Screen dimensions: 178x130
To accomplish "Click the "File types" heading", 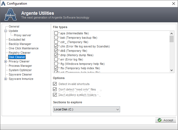I will pos(60,27).
